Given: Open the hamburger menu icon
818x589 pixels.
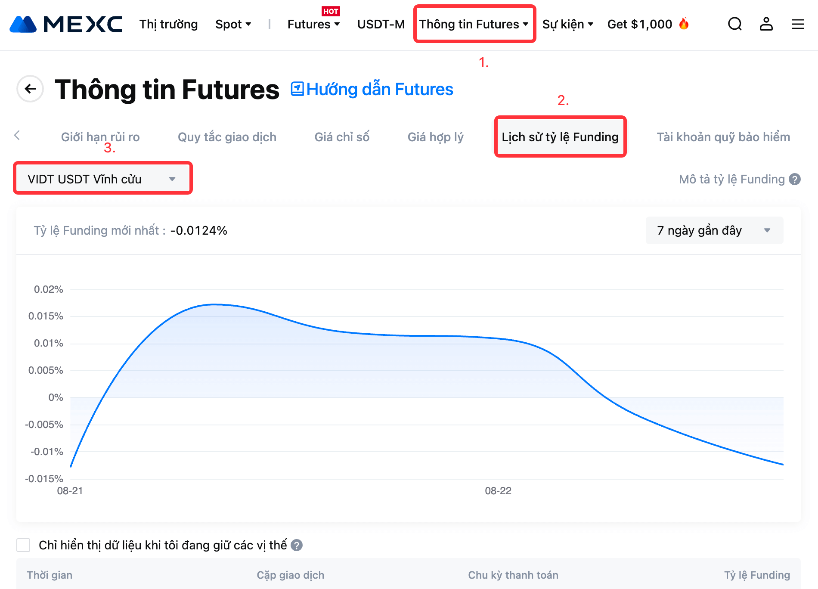Looking at the screenshot, I should click(798, 24).
